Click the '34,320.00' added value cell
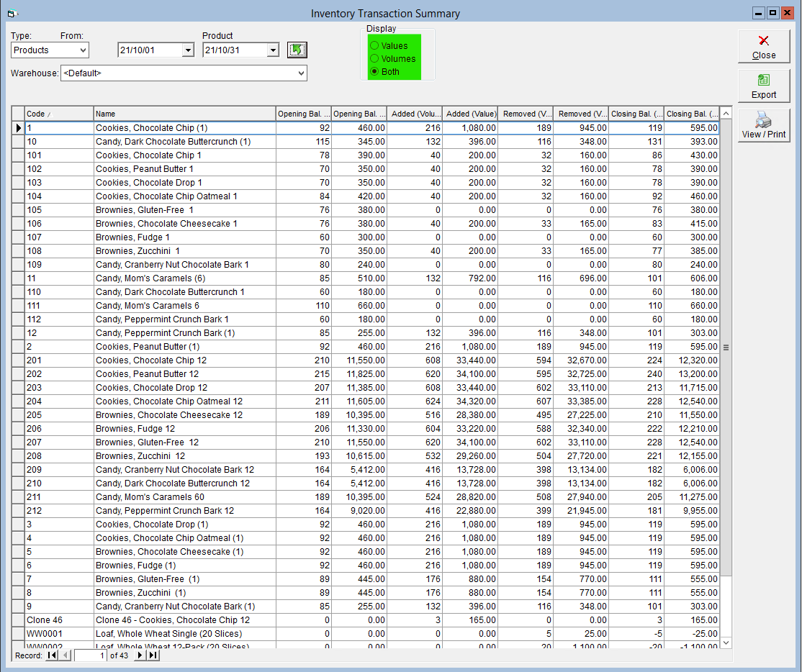The width and height of the screenshot is (802, 672). click(470, 401)
